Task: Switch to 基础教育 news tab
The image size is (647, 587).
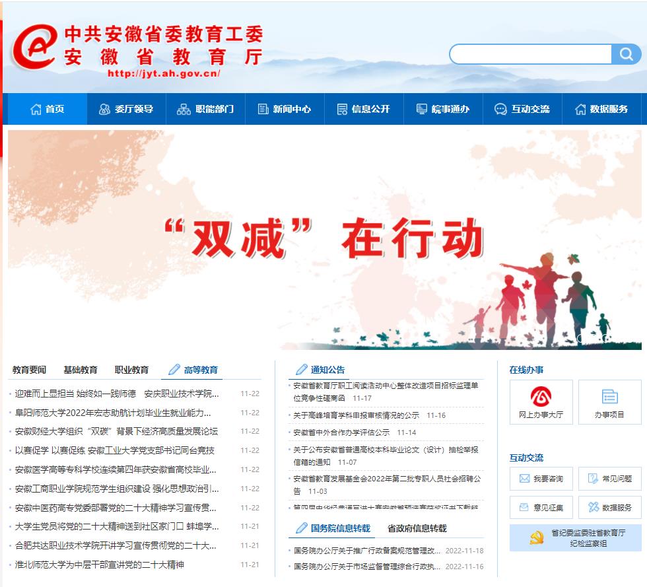Action: pyautogui.click(x=81, y=370)
